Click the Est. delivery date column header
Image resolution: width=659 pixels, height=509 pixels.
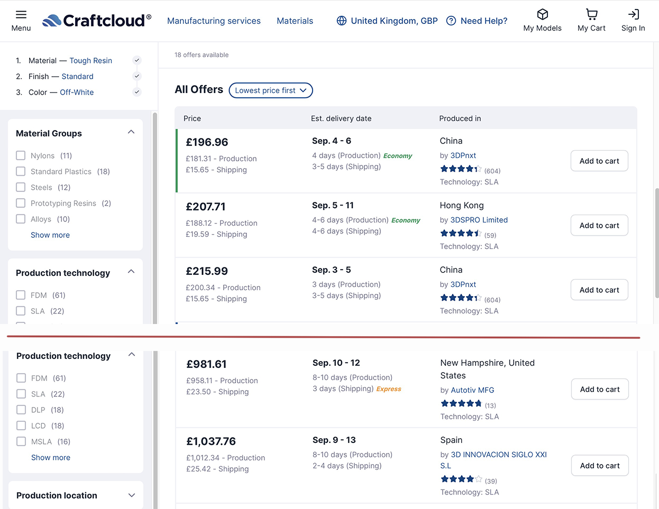pos(341,118)
